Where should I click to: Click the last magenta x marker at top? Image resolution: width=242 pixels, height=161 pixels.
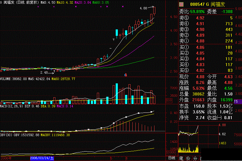click(123, 7)
